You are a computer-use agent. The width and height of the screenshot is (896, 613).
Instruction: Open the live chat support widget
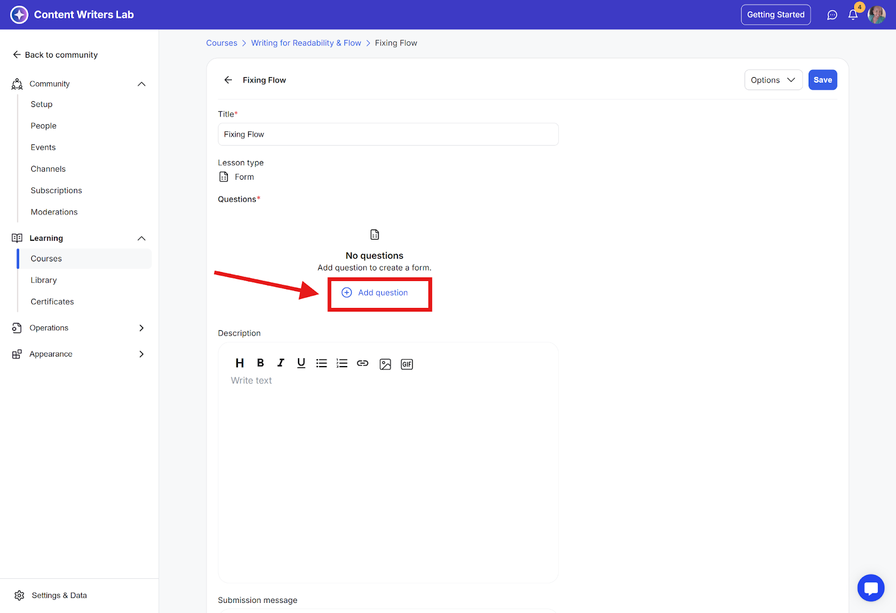871,588
